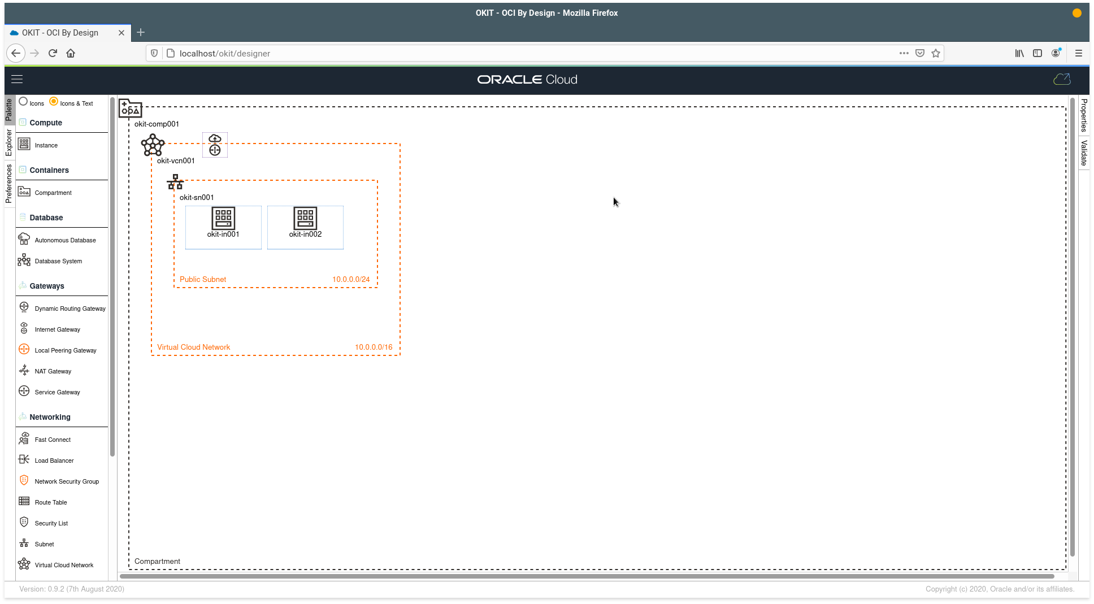Bookmark this page with the star
The width and height of the screenshot is (1094, 604).
936,53
